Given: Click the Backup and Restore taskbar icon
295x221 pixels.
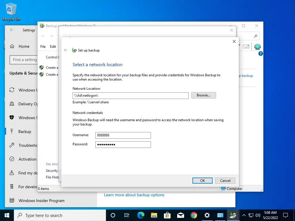Looking at the screenshot, I should coord(233,215).
